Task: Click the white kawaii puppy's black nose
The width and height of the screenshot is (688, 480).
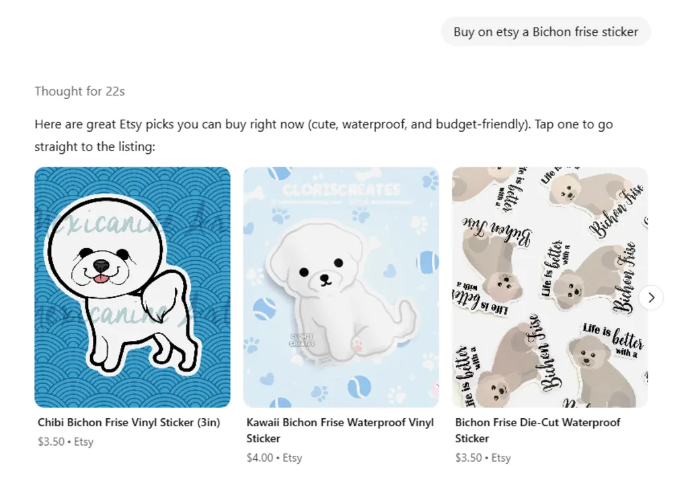Action: tap(324, 278)
